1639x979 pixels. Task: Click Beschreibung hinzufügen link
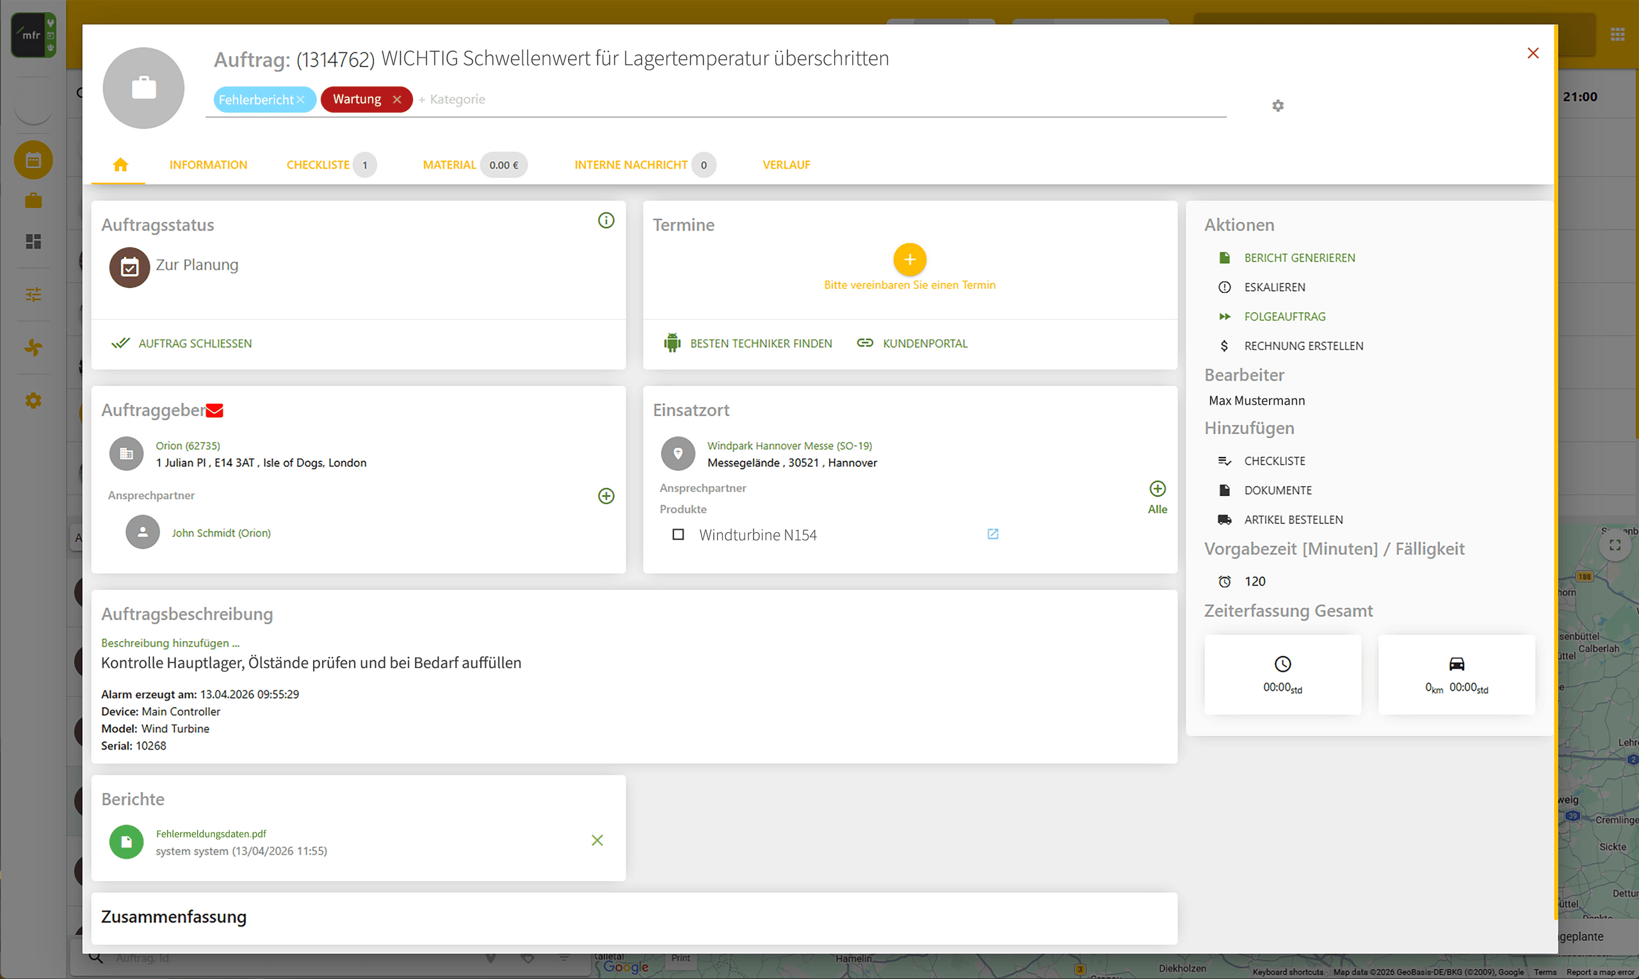(170, 643)
